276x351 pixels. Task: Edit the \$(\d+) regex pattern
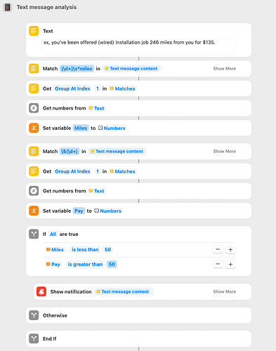pos(70,152)
